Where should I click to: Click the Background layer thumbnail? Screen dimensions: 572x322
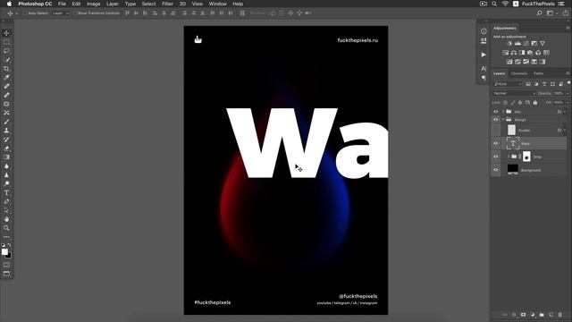coord(512,169)
